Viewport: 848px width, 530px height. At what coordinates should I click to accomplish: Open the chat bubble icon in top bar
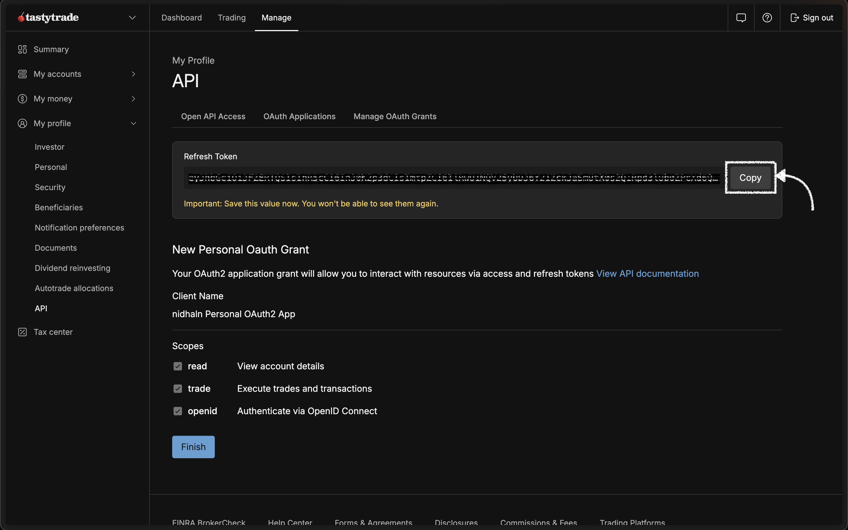click(741, 17)
